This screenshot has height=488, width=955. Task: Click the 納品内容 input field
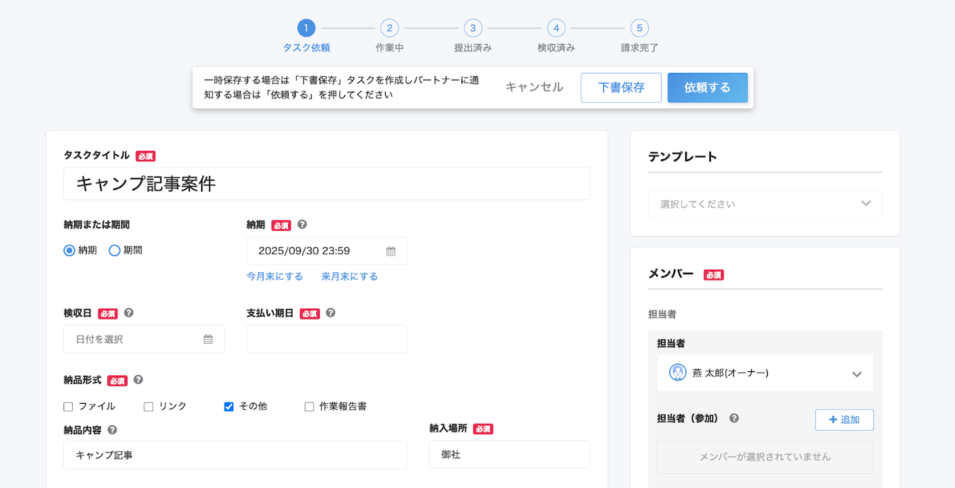(x=235, y=455)
